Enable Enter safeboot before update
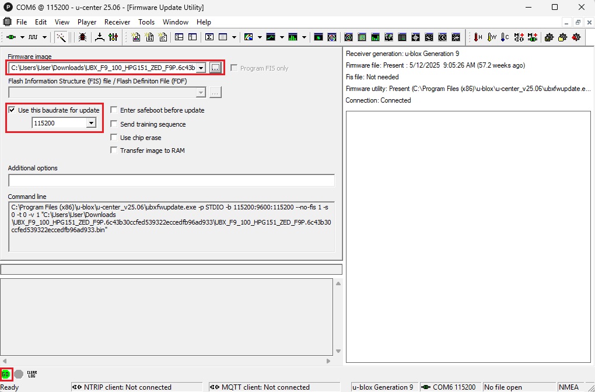 114,110
